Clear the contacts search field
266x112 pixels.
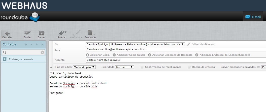[42, 52]
